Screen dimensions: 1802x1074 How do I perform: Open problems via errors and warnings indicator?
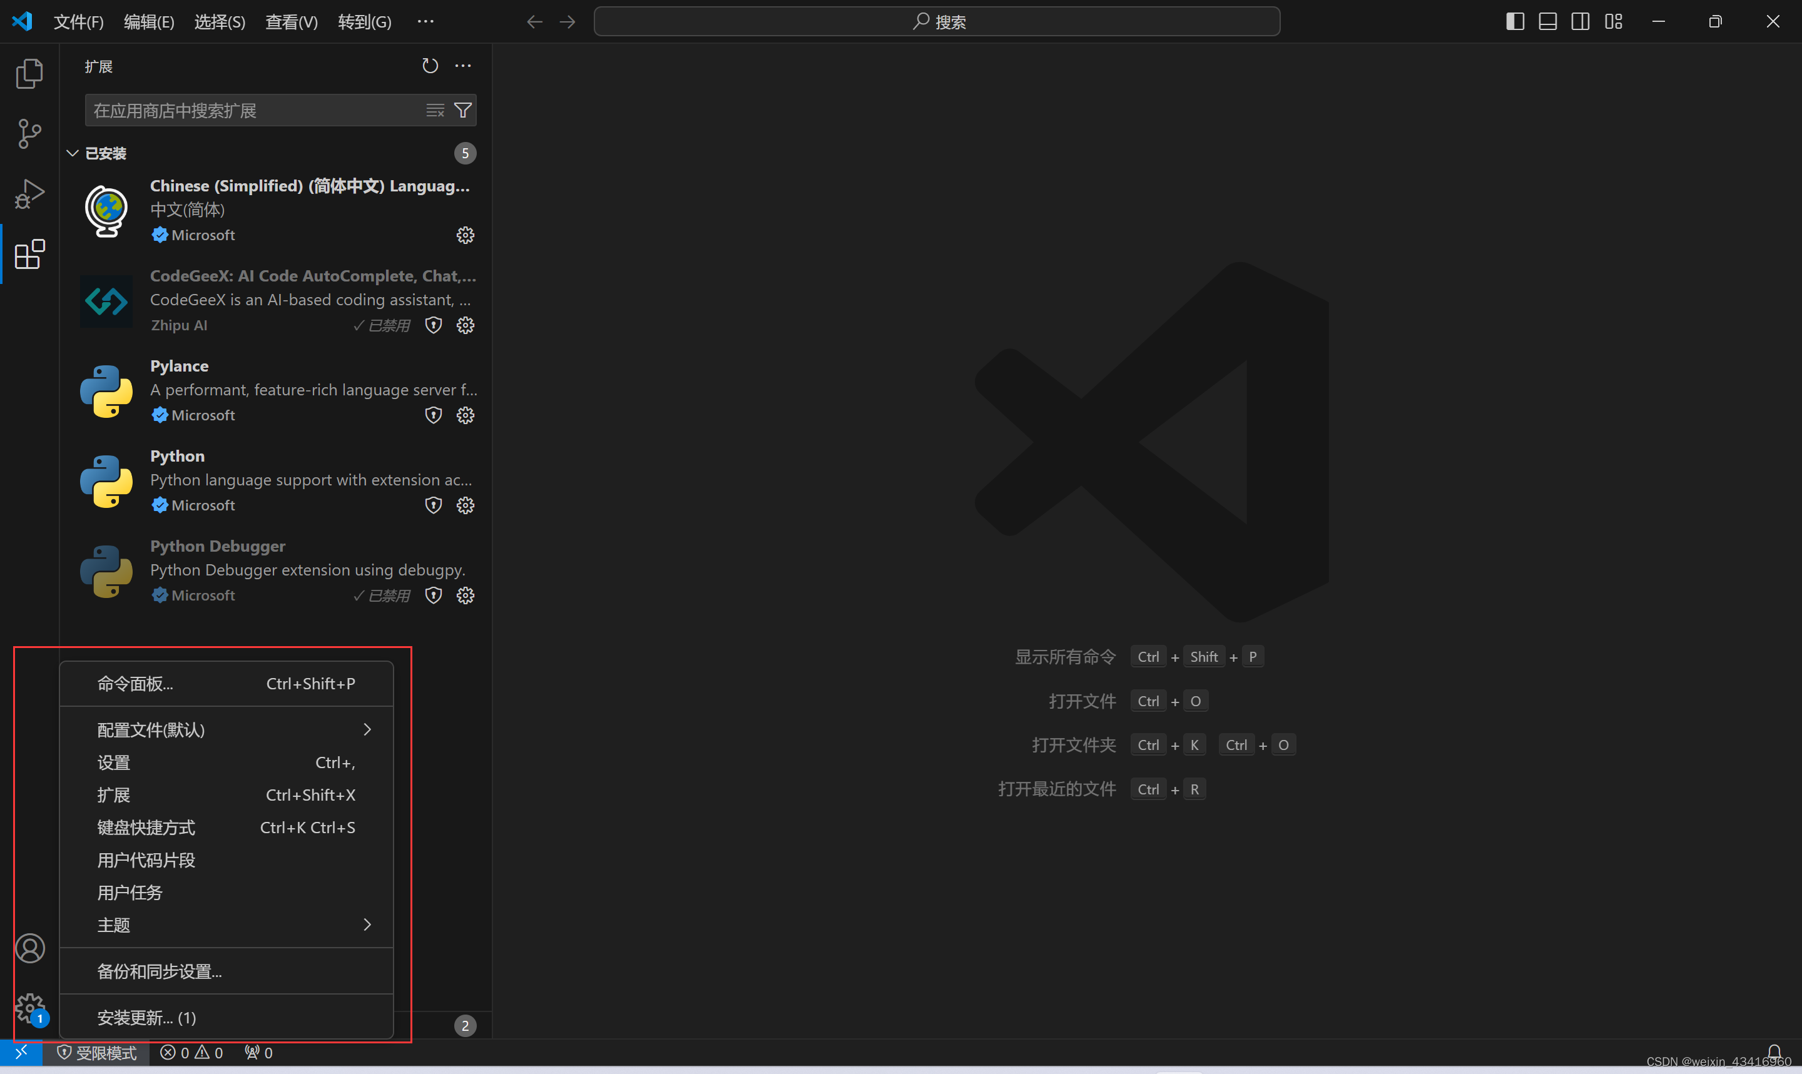click(191, 1052)
